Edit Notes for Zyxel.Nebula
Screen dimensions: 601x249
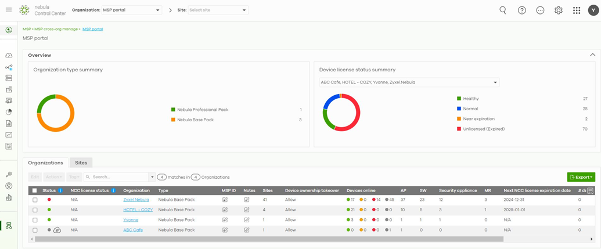[247, 200]
